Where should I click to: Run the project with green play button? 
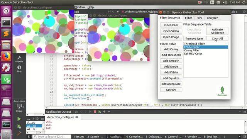[x=19, y=119]
